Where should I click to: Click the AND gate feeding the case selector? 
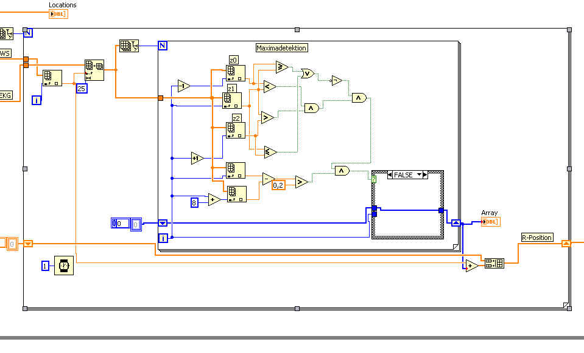pos(342,171)
